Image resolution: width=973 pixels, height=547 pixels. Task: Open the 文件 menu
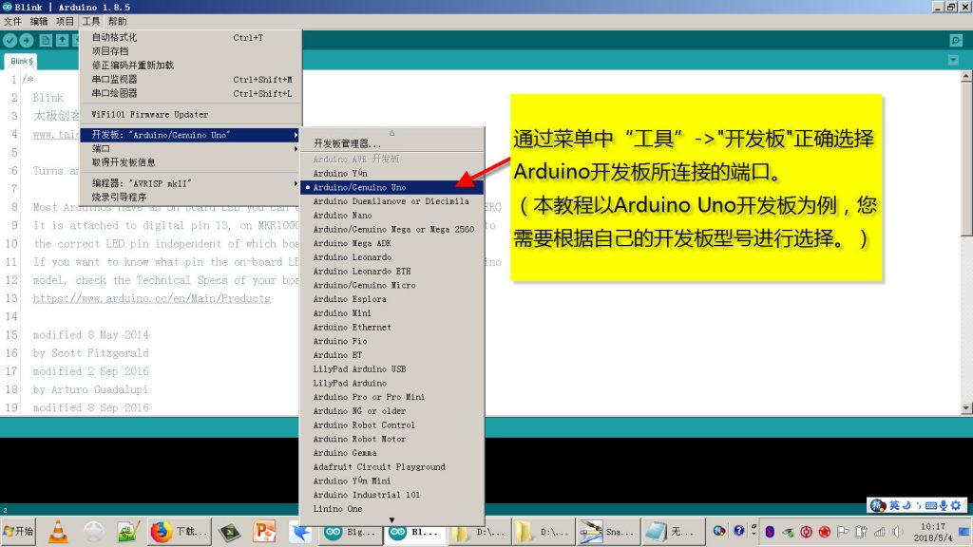point(12,21)
